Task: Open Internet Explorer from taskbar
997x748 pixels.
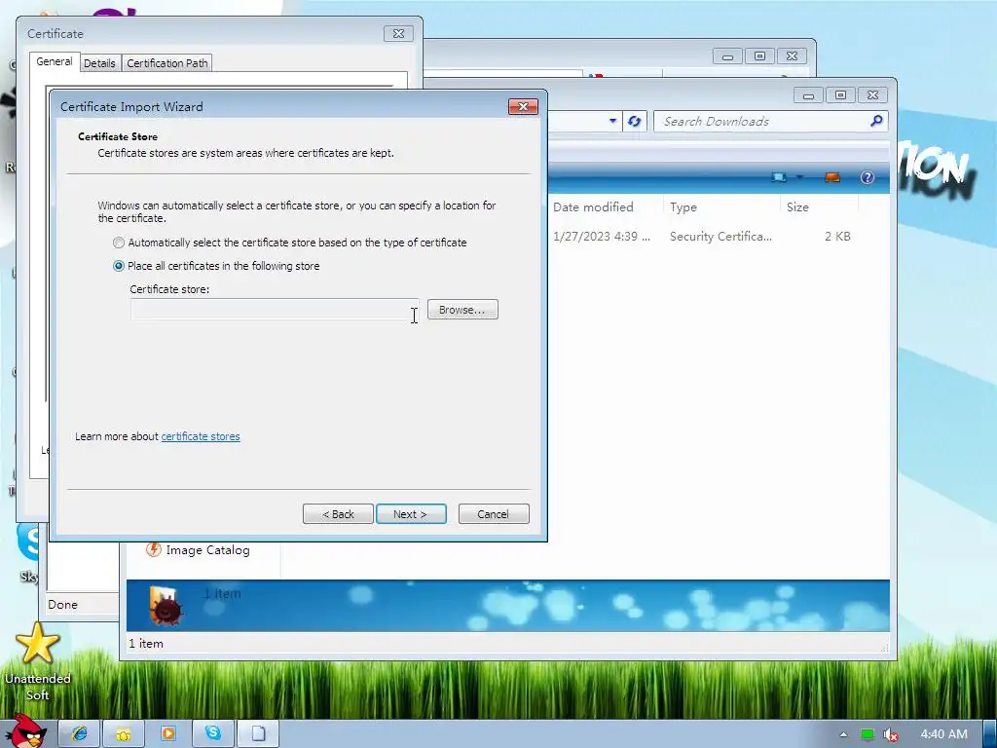Action: pos(80,733)
